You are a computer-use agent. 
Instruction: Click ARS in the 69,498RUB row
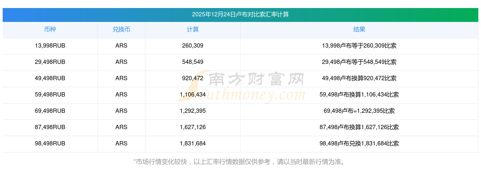coord(121,111)
